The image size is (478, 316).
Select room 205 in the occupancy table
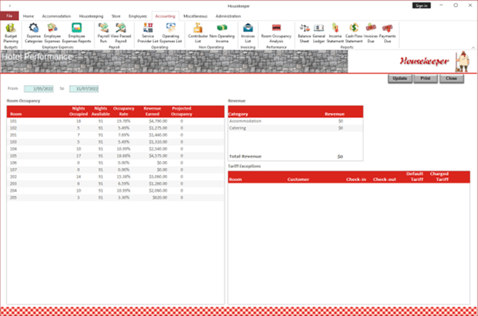[115, 198]
